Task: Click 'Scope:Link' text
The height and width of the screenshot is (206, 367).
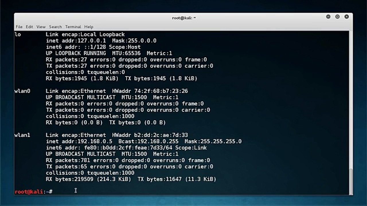Action: click(x=191, y=148)
